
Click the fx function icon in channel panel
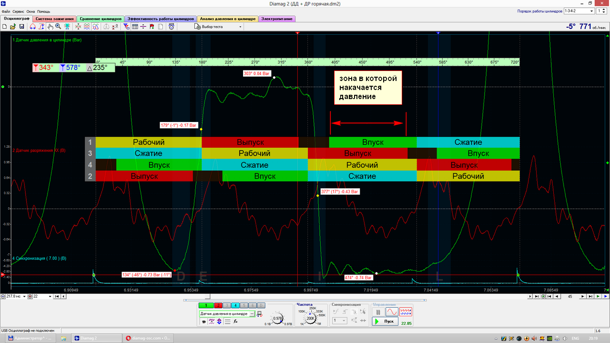pos(235,322)
